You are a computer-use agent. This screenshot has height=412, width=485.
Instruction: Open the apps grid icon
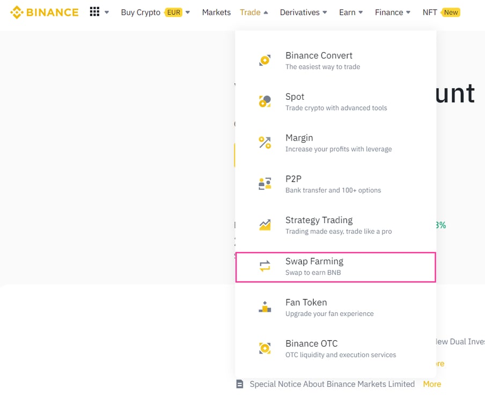click(94, 12)
